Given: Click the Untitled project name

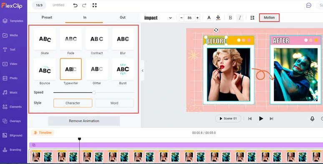Looking at the screenshot, I should click(58, 5).
